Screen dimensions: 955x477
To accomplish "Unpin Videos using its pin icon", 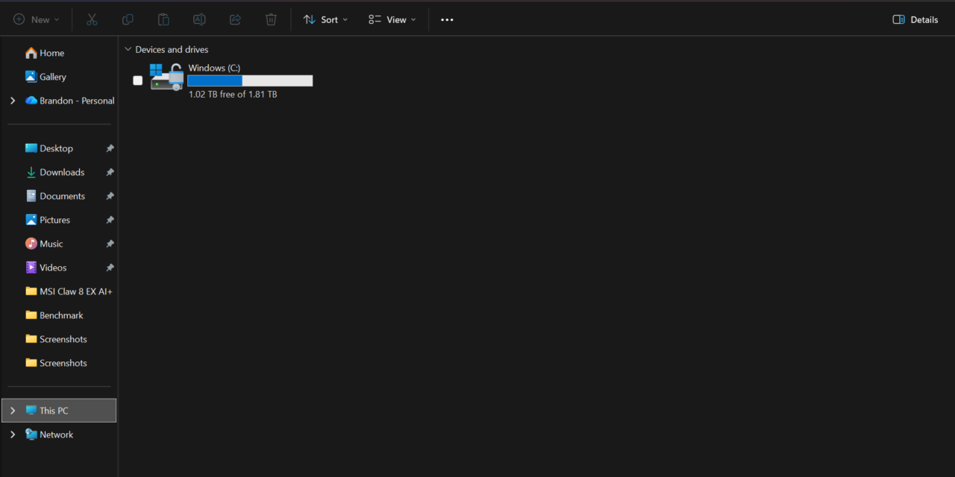I will [x=110, y=268].
